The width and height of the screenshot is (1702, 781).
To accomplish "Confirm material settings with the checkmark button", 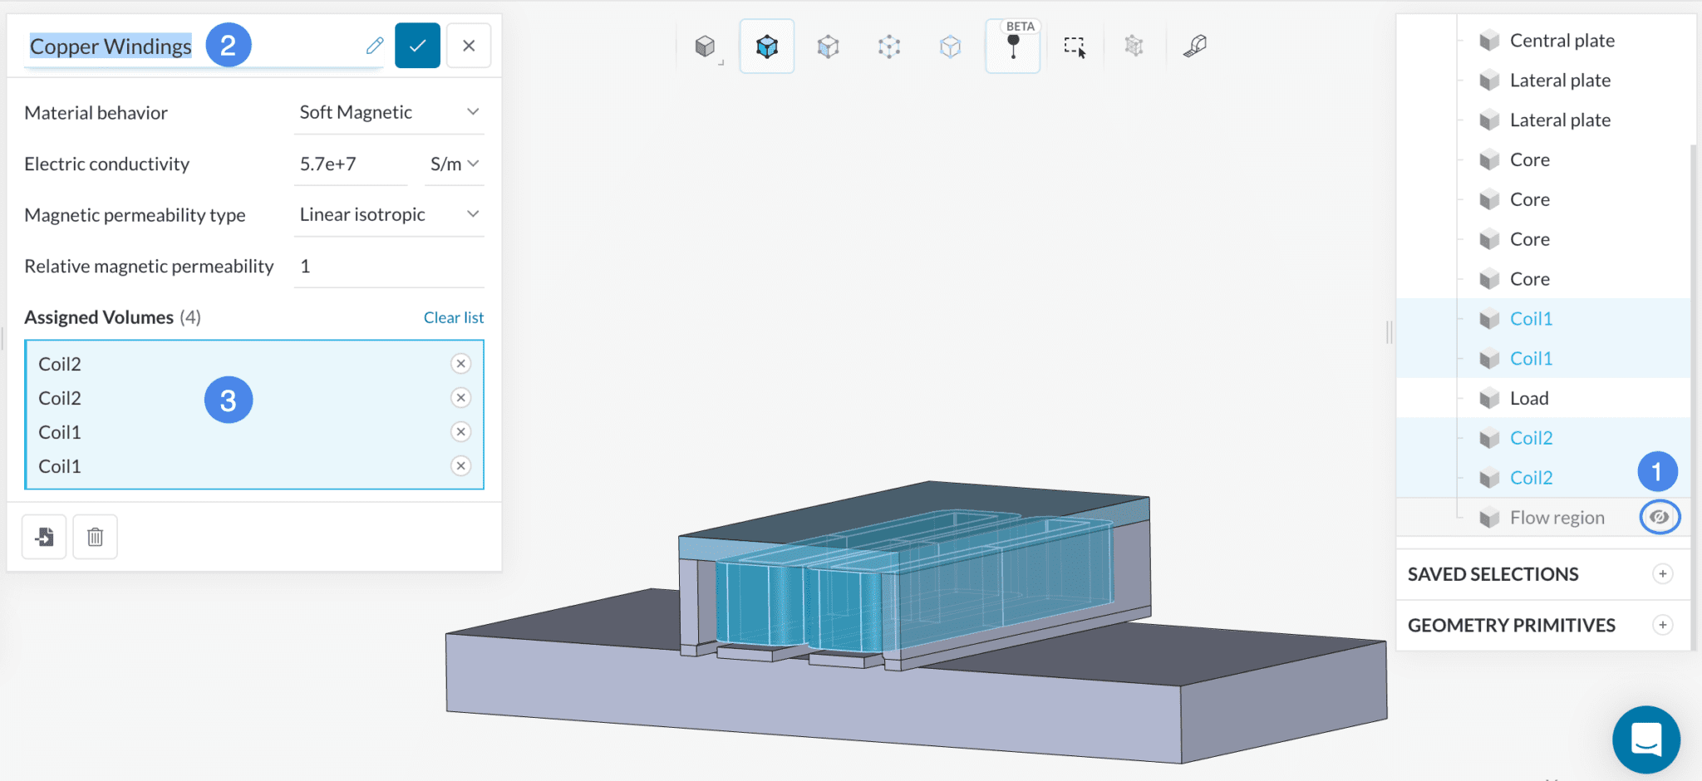I will 417,46.
